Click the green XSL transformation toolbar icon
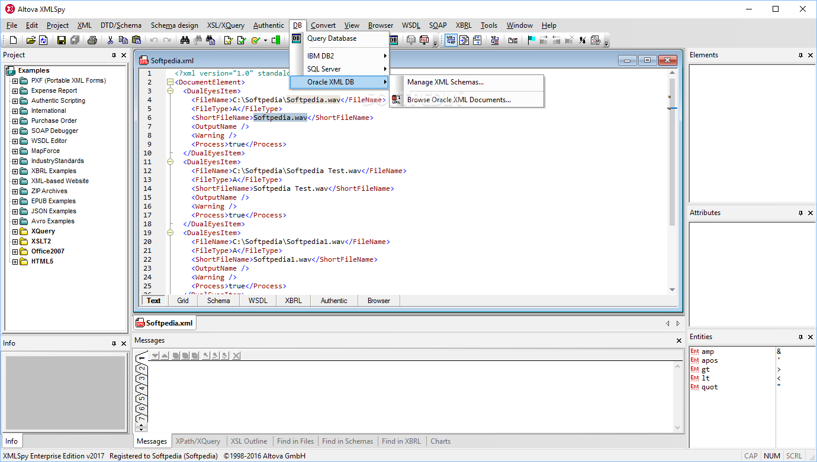817x462 pixels. [x=276, y=40]
